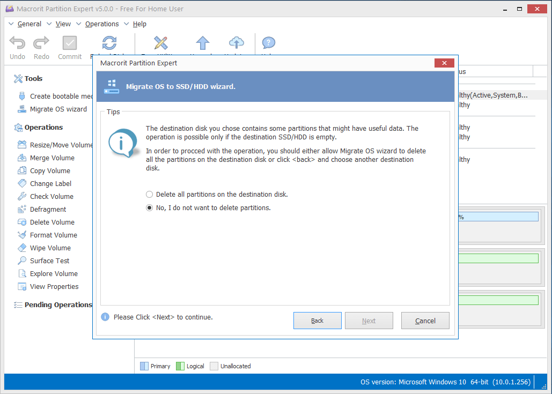Click the Explore Volume icon

point(22,273)
